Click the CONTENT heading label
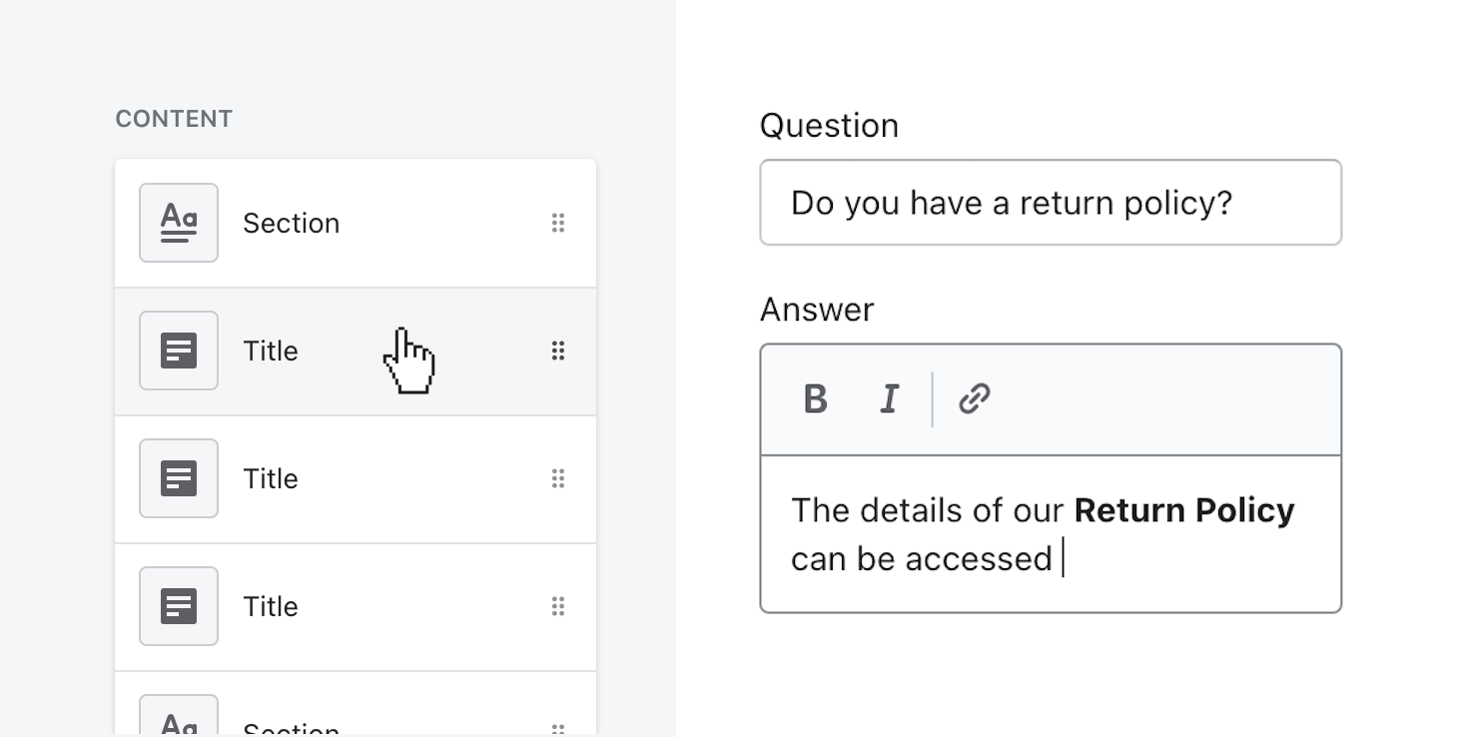Screen dimensions: 1466x737 coord(174,119)
